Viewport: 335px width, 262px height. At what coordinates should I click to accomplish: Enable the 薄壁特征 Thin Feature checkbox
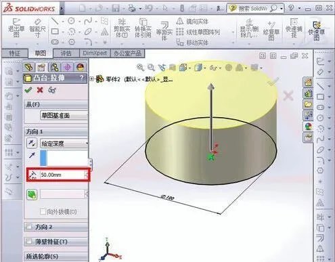click(29, 242)
